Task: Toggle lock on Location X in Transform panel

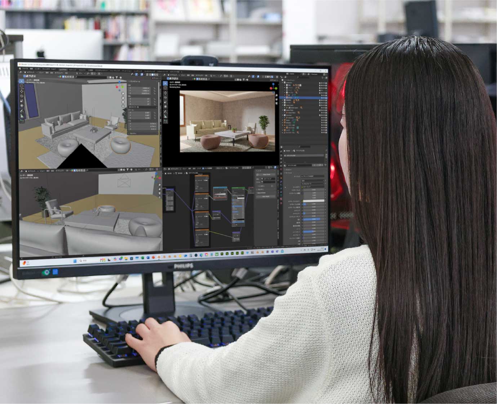Action: coord(154,88)
